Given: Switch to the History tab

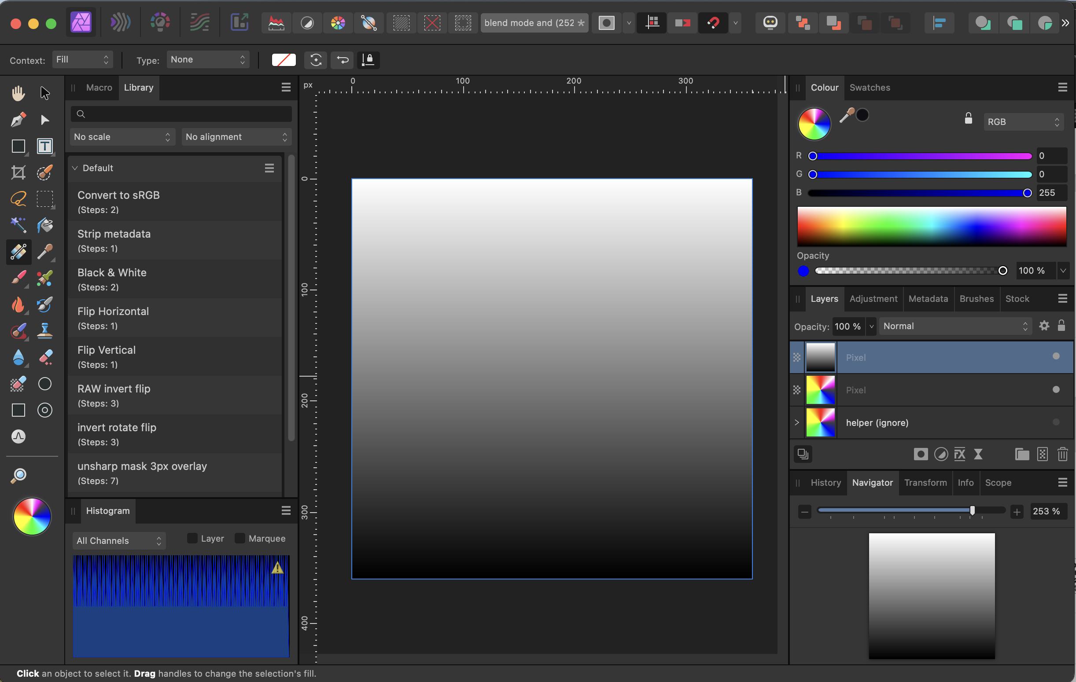Looking at the screenshot, I should pyautogui.click(x=825, y=482).
